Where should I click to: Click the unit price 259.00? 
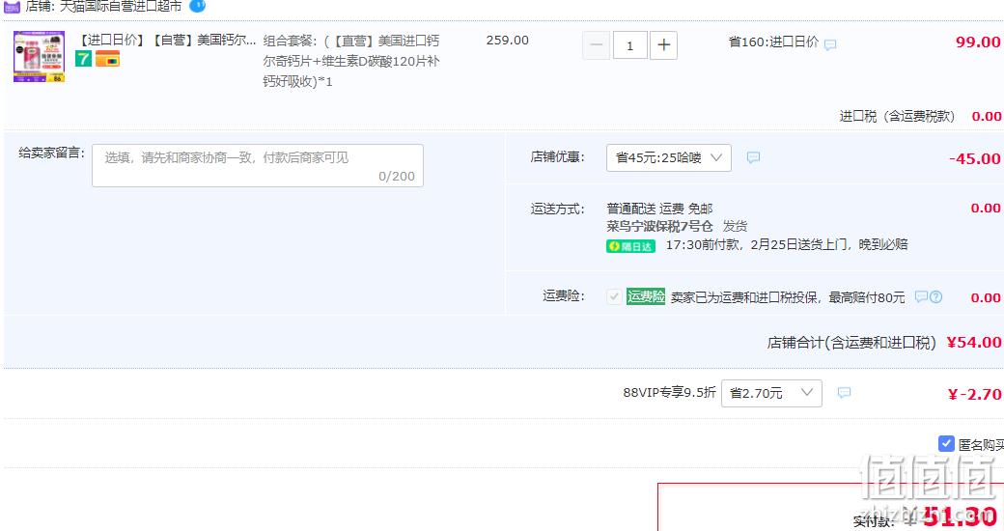[507, 40]
